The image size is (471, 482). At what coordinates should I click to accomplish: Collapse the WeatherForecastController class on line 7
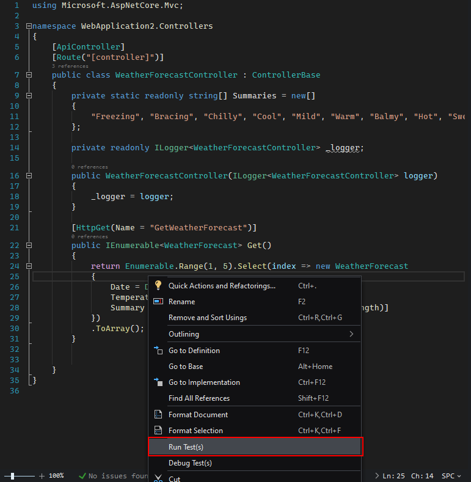point(29,75)
